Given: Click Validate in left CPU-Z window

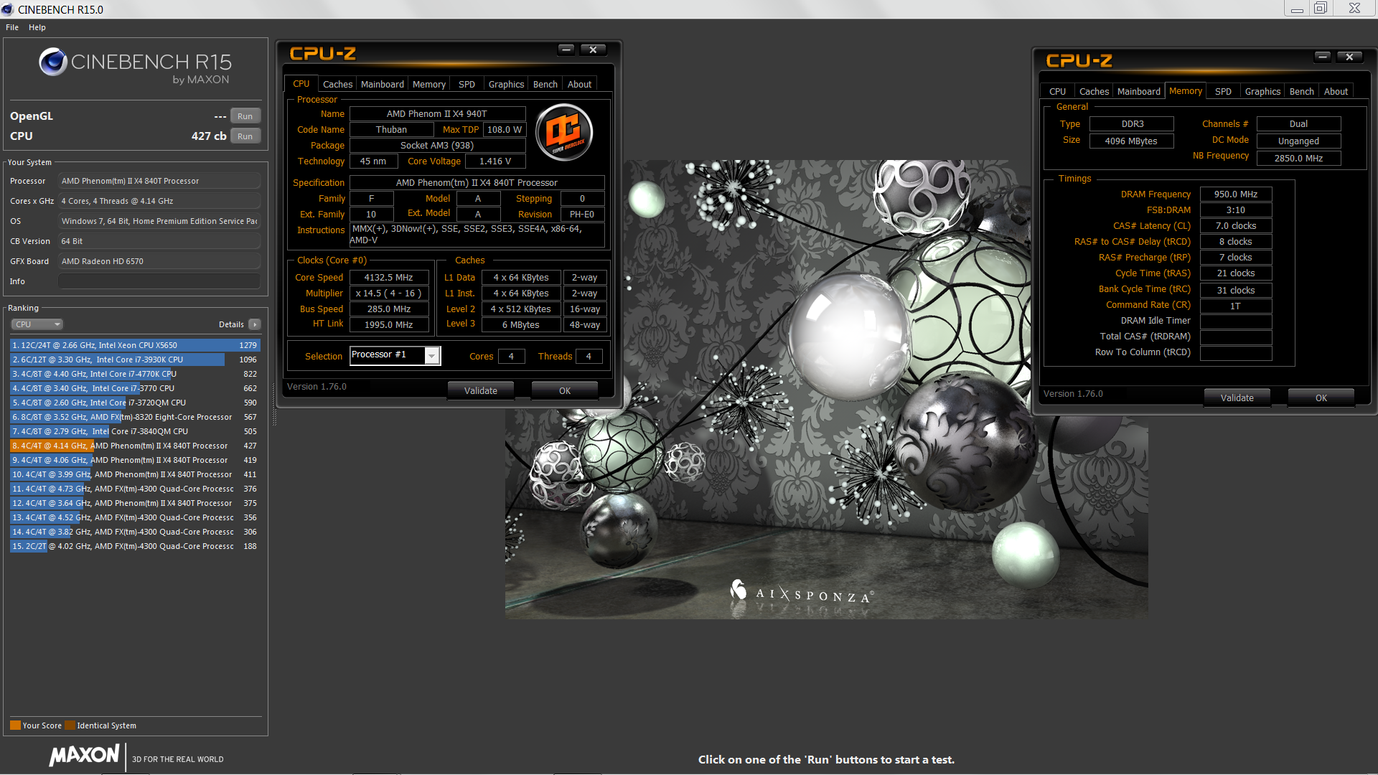Looking at the screenshot, I should 481,390.
